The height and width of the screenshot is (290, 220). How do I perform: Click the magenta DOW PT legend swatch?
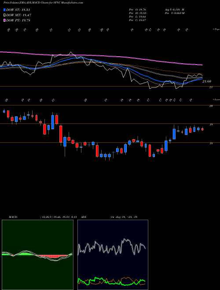click(4, 20)
